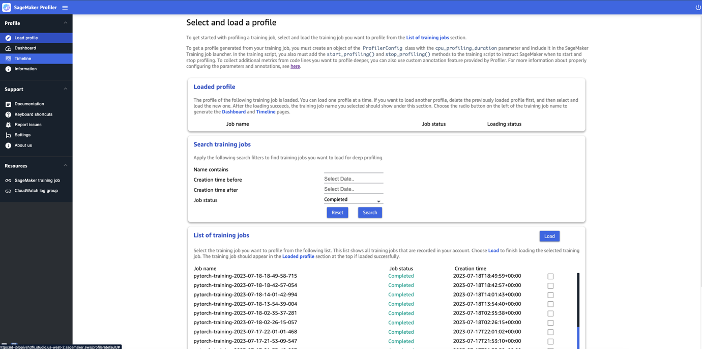Click the Information icon in sidebar
Viewport: 702px width, 349px height.
click(x=8, y=69)
